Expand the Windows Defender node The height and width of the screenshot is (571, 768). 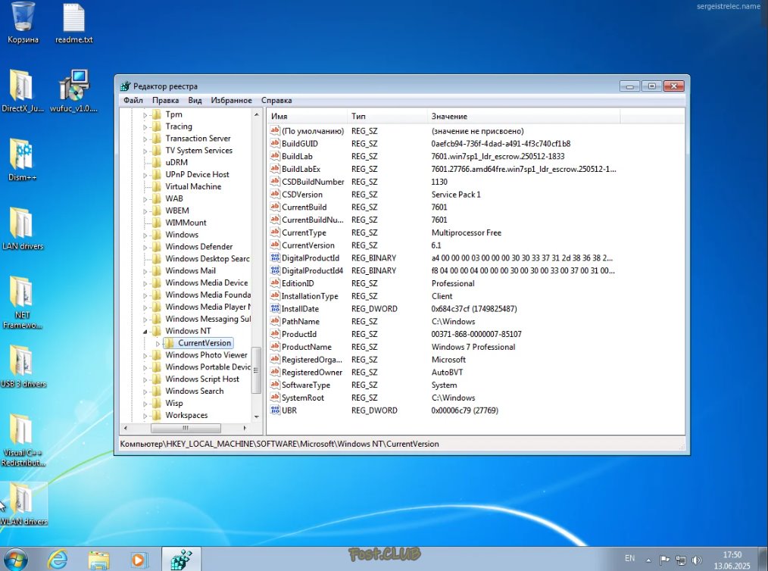(x=145, y=248)
